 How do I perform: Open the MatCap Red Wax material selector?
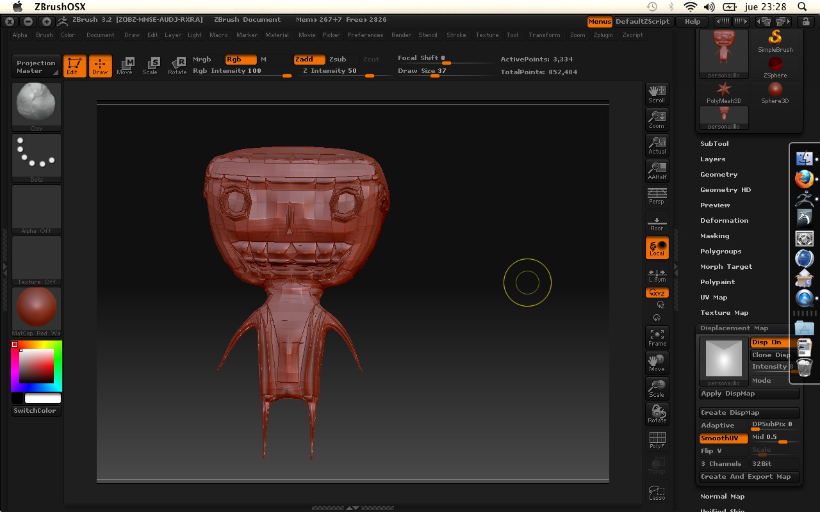(x=37, y=312)
